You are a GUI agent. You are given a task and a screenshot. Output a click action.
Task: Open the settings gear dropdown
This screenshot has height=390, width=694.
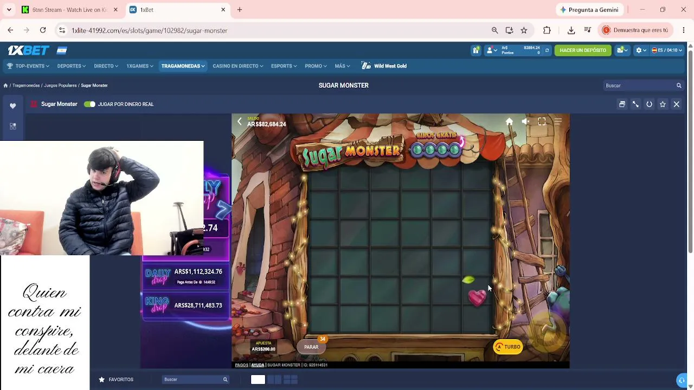(641, 50)
